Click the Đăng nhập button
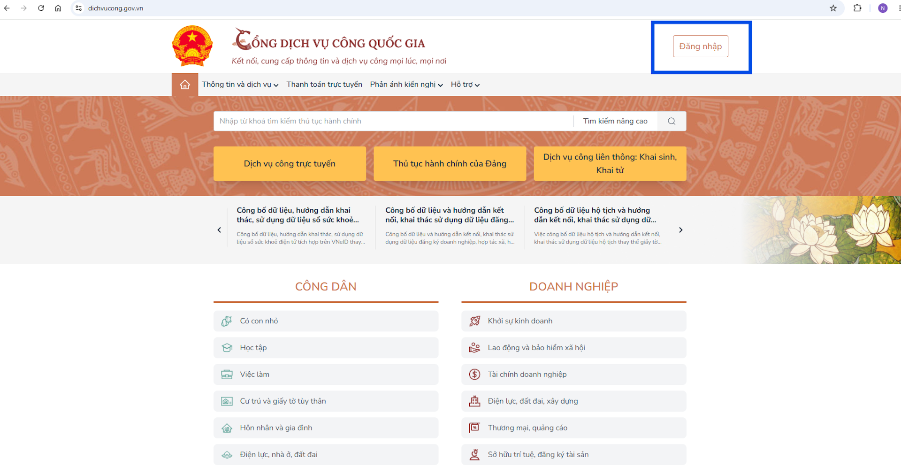Viewport: 901px width, 467px height. point(700,46)
